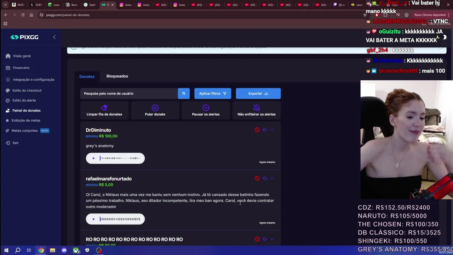Click the R$ 5,00 donation amount
This screenshot has width=453, height=255.
(106, 185)
